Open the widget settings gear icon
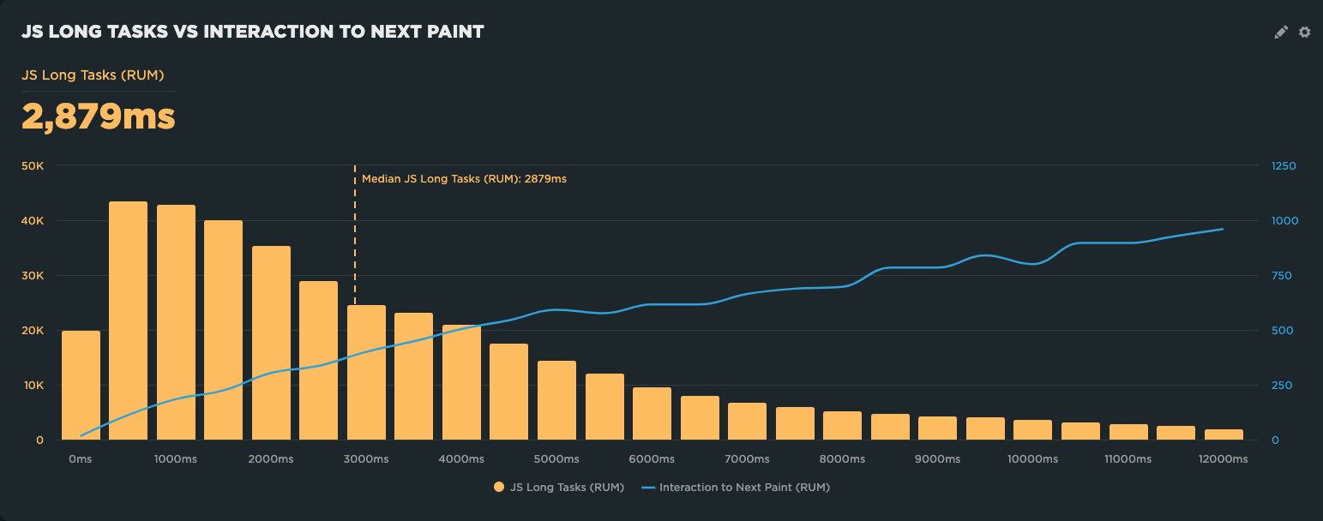The width and height of the screenshot is (1323, 521). (x=1304, y=32)
